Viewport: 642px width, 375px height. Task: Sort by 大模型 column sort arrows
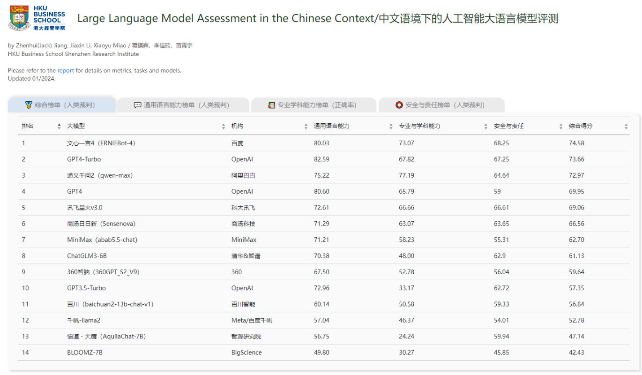(x=224, y=127)
